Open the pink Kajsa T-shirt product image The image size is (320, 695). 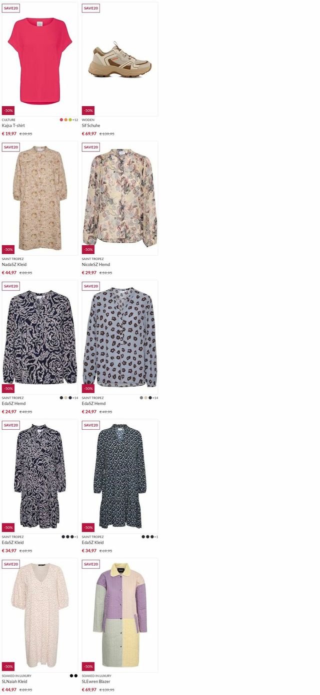click(x=40, y=60)
